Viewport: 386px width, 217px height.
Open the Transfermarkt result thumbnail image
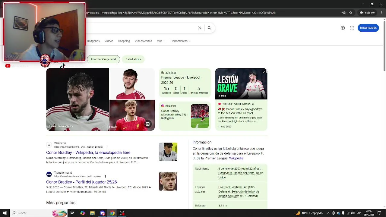click(168, 181)
